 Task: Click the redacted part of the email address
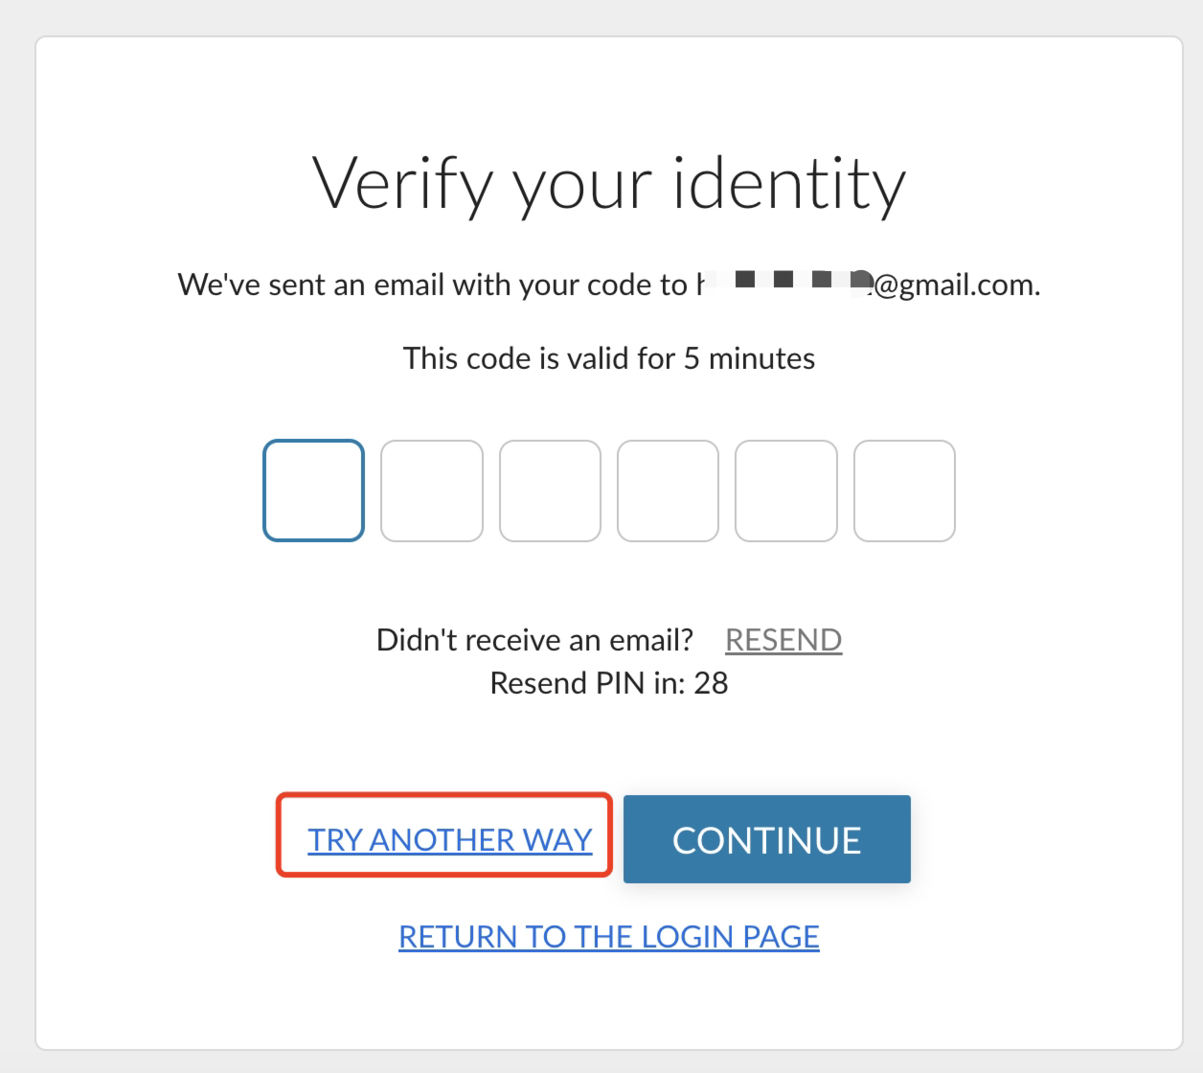click(785, 282)
